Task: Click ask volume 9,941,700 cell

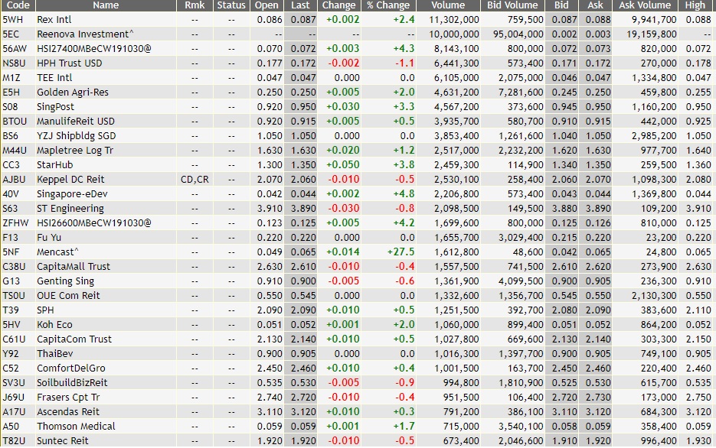Action: coord(654,20)
